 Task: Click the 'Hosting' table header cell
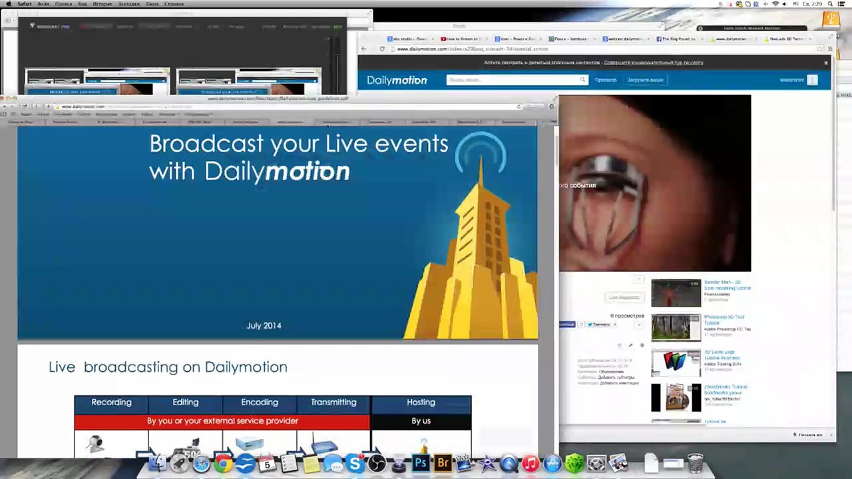[x=421, y=402]
